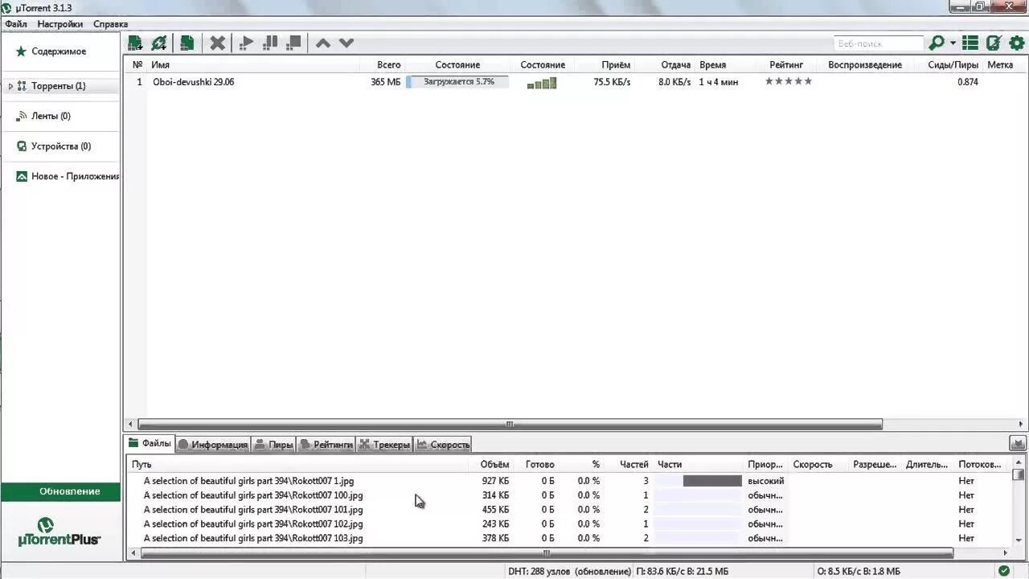Switch to the Информация tab

tap(212, 445)
